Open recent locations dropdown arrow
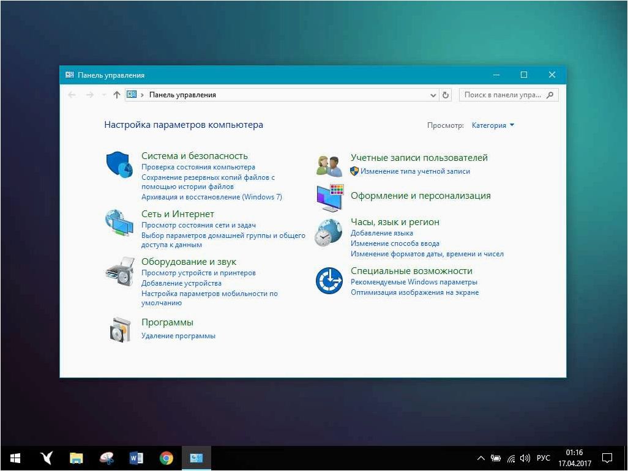 pos(104,95)
